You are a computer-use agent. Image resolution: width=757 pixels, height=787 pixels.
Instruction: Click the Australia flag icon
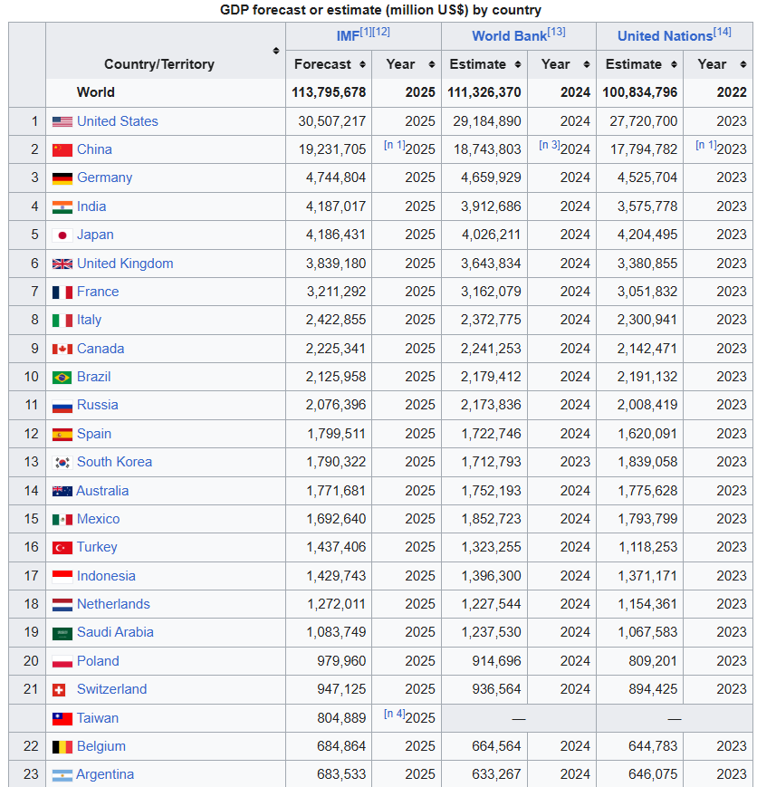pos(62,491)
